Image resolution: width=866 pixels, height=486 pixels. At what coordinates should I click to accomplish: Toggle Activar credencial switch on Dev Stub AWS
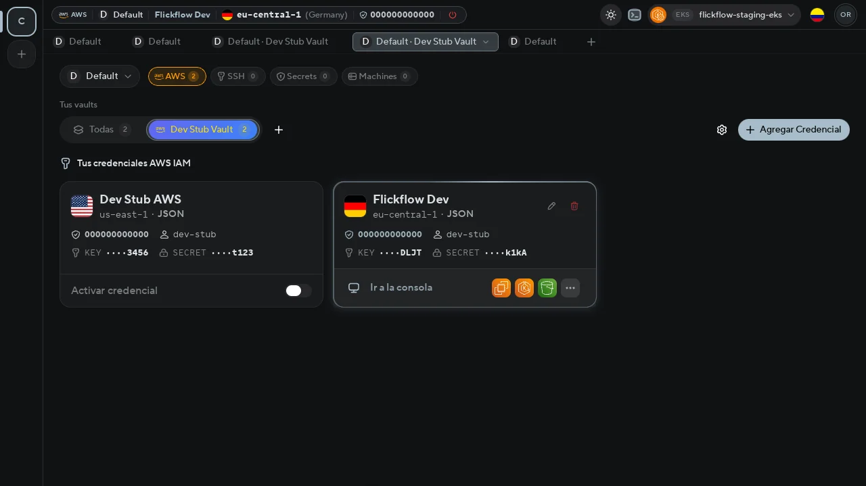(x=298, y=291)
